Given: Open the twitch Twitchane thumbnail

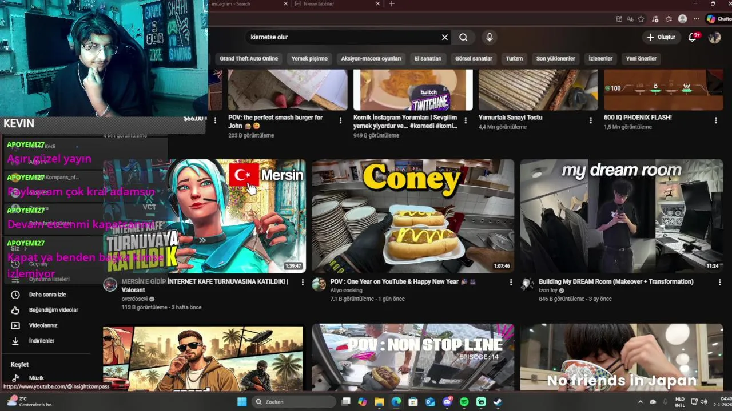Looking at the screenshot, I should (413, 90).
